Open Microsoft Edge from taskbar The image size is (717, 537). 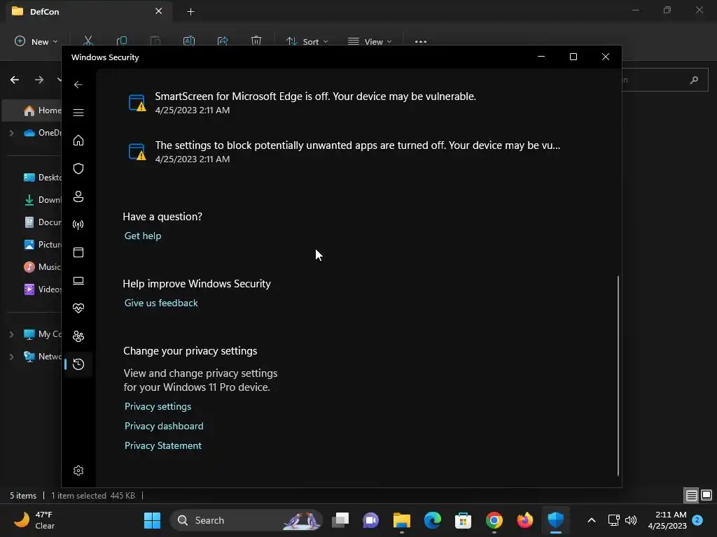pyautogui.click(x=432, y=520)
